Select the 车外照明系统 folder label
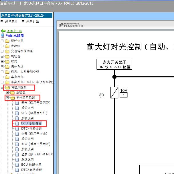Screen dimensions: 174x174 pyautogui.click(x=25, y=98)
